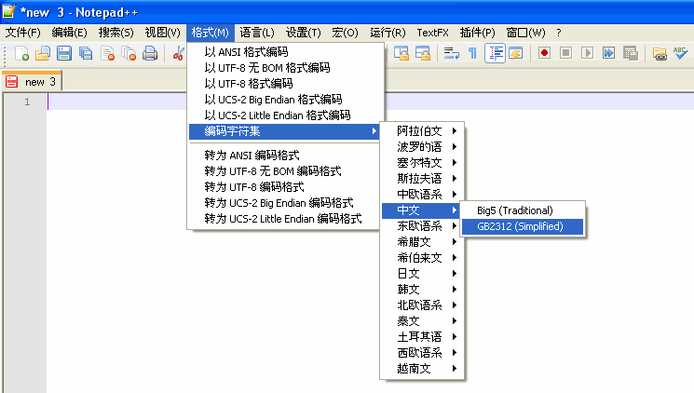Open the ? help menu

(x=559, y=33)
